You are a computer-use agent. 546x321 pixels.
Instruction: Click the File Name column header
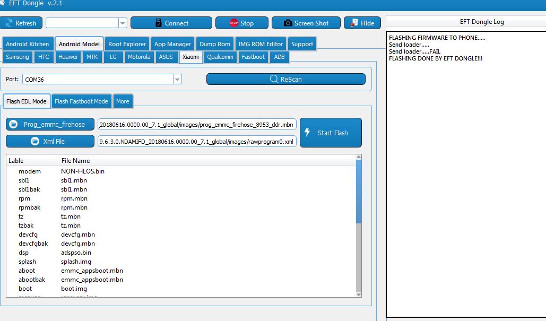(x=207, y=160)
